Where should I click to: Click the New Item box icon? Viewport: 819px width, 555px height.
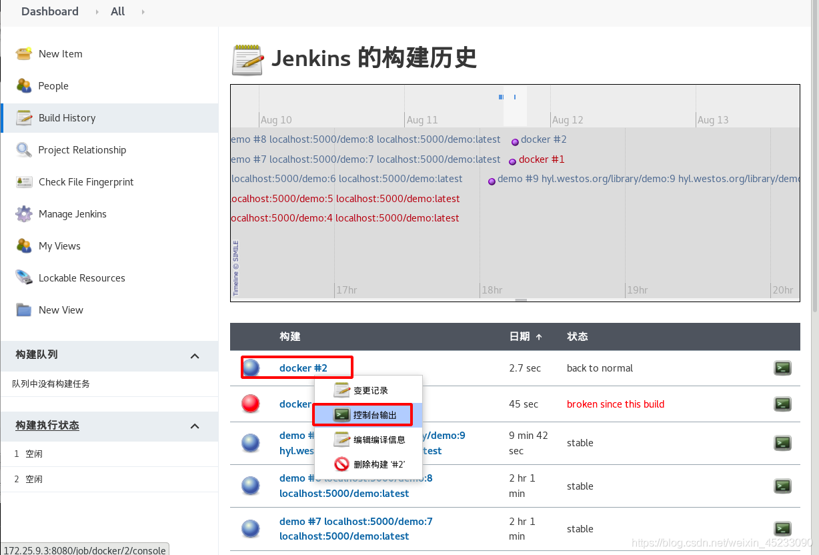(x=24, y=54)
